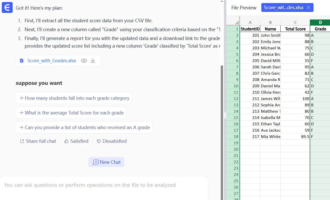Close the Score_wit...des.xlsx preview tab
The height and width of the screenshot is (200, 330).
(x=308, y=8)
